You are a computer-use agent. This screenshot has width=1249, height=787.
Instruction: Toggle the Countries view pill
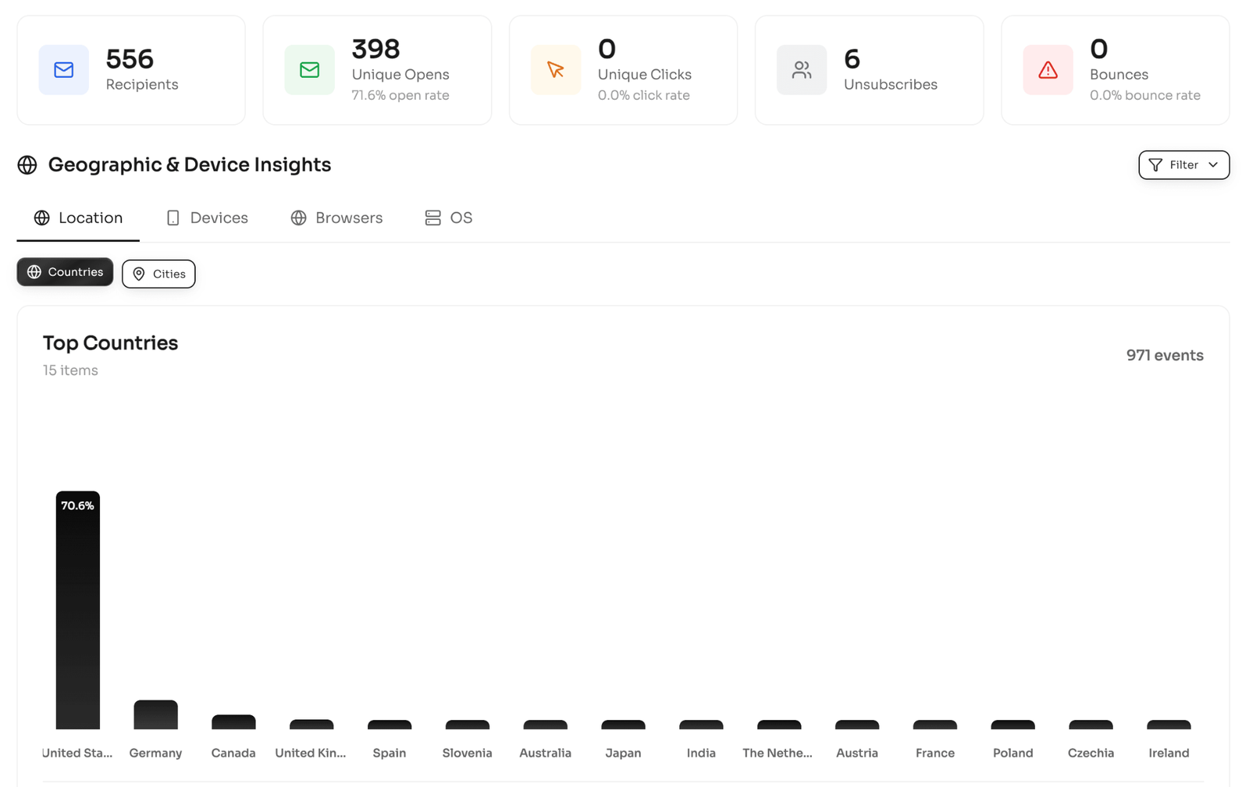[65, 271]
